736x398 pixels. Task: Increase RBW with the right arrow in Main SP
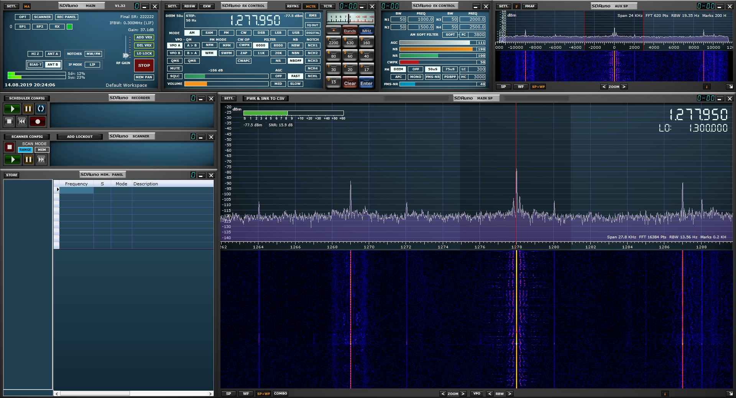(509, 394)
